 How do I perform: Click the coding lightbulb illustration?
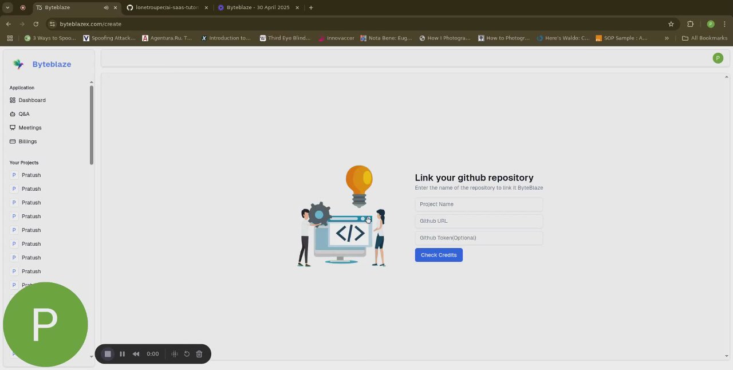(342, 216)
